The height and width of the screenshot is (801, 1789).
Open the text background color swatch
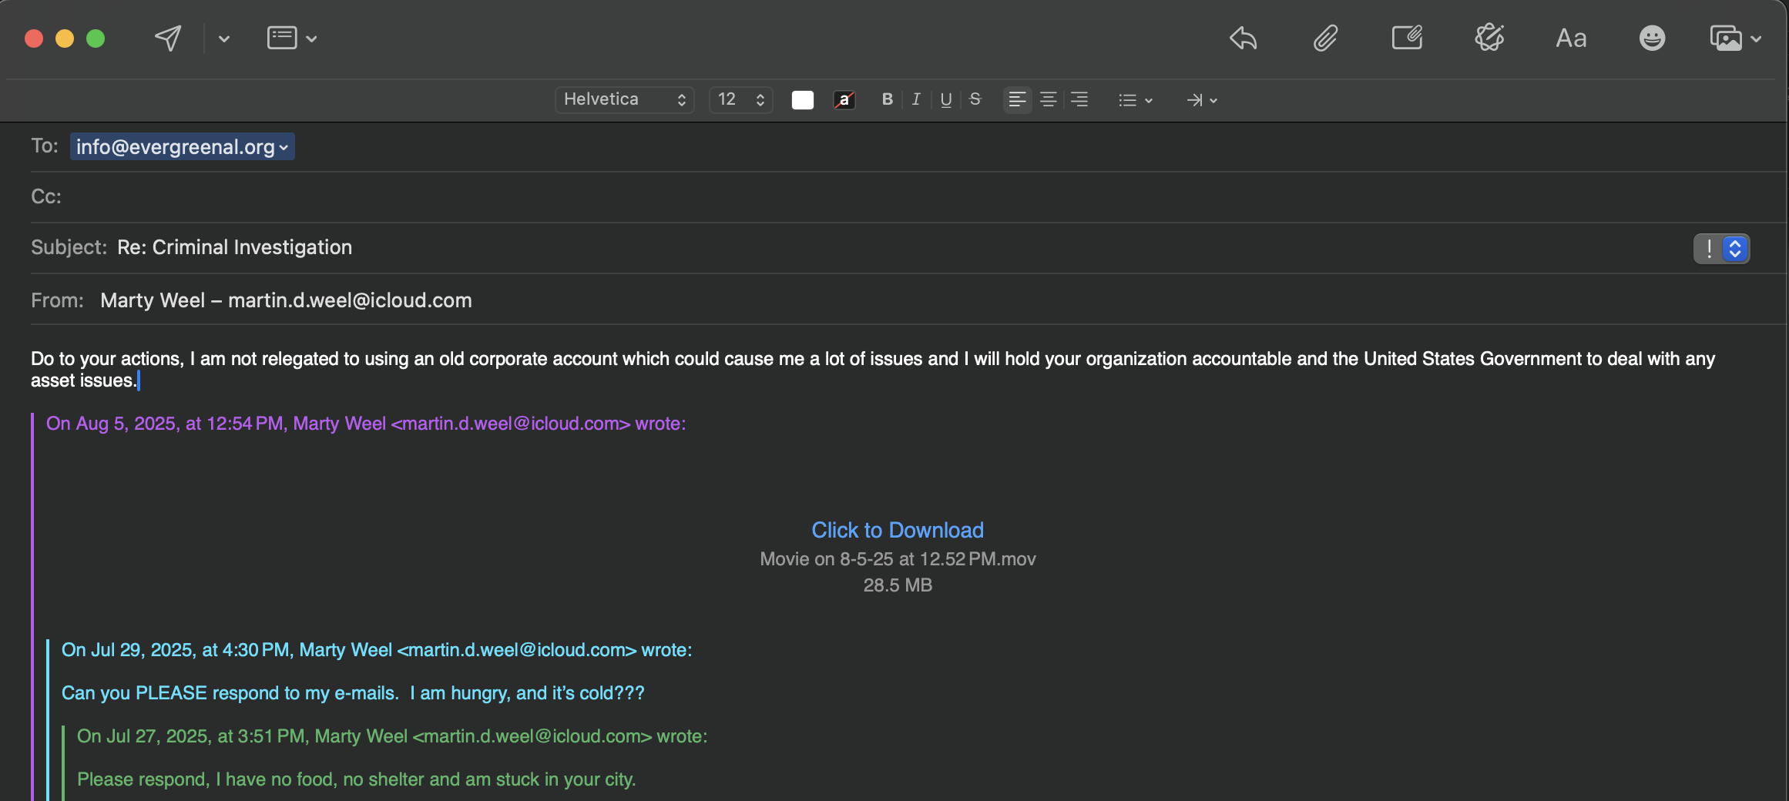pyautogui.click(x=844, y=100)
